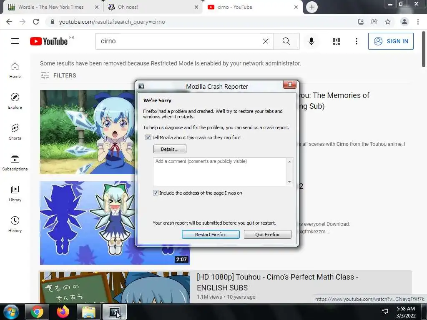The height and width of the screenshot is (320, 427).
Task: Switch to the Wordle tab
Action: coord(51,7)
